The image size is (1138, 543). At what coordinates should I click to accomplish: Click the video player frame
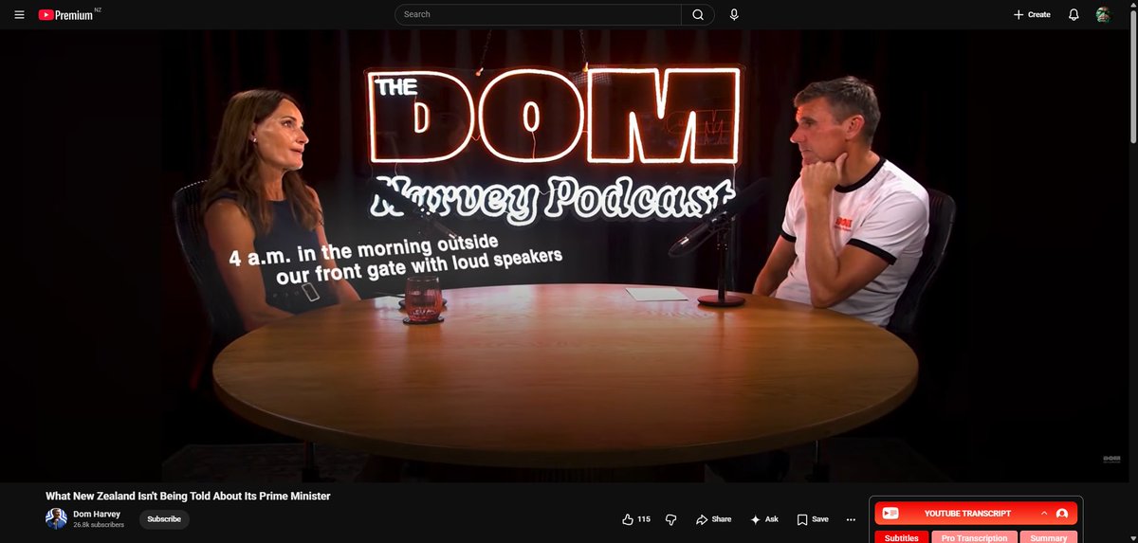tap(562, 256)
